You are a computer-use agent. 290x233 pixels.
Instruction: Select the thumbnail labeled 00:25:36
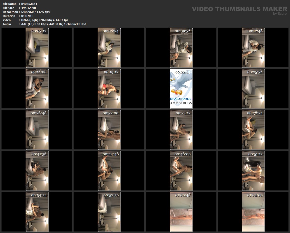click(x=253, y=89)
